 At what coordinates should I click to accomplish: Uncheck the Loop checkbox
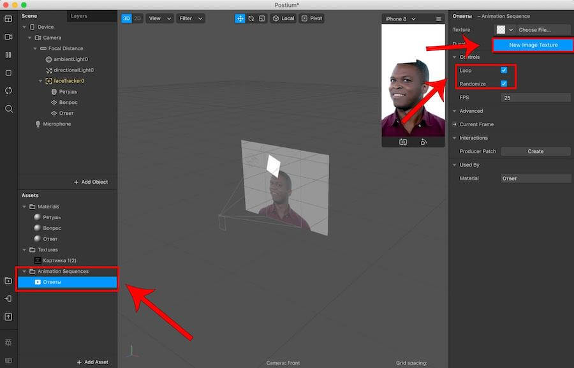point(504,70)
